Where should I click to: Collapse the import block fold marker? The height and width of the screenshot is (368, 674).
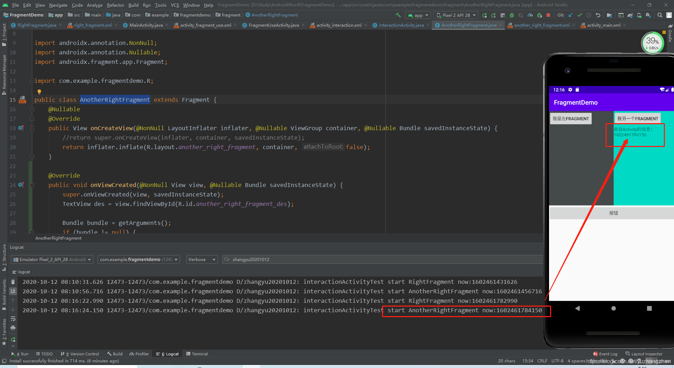click(x=32, y=81)
